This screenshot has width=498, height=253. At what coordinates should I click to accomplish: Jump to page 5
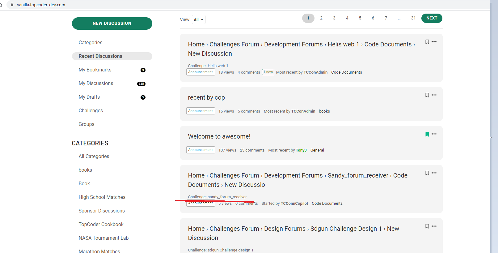(x=360, y=18)
